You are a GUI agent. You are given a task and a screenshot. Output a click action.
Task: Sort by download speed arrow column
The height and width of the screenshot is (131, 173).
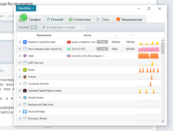(116, 35)
